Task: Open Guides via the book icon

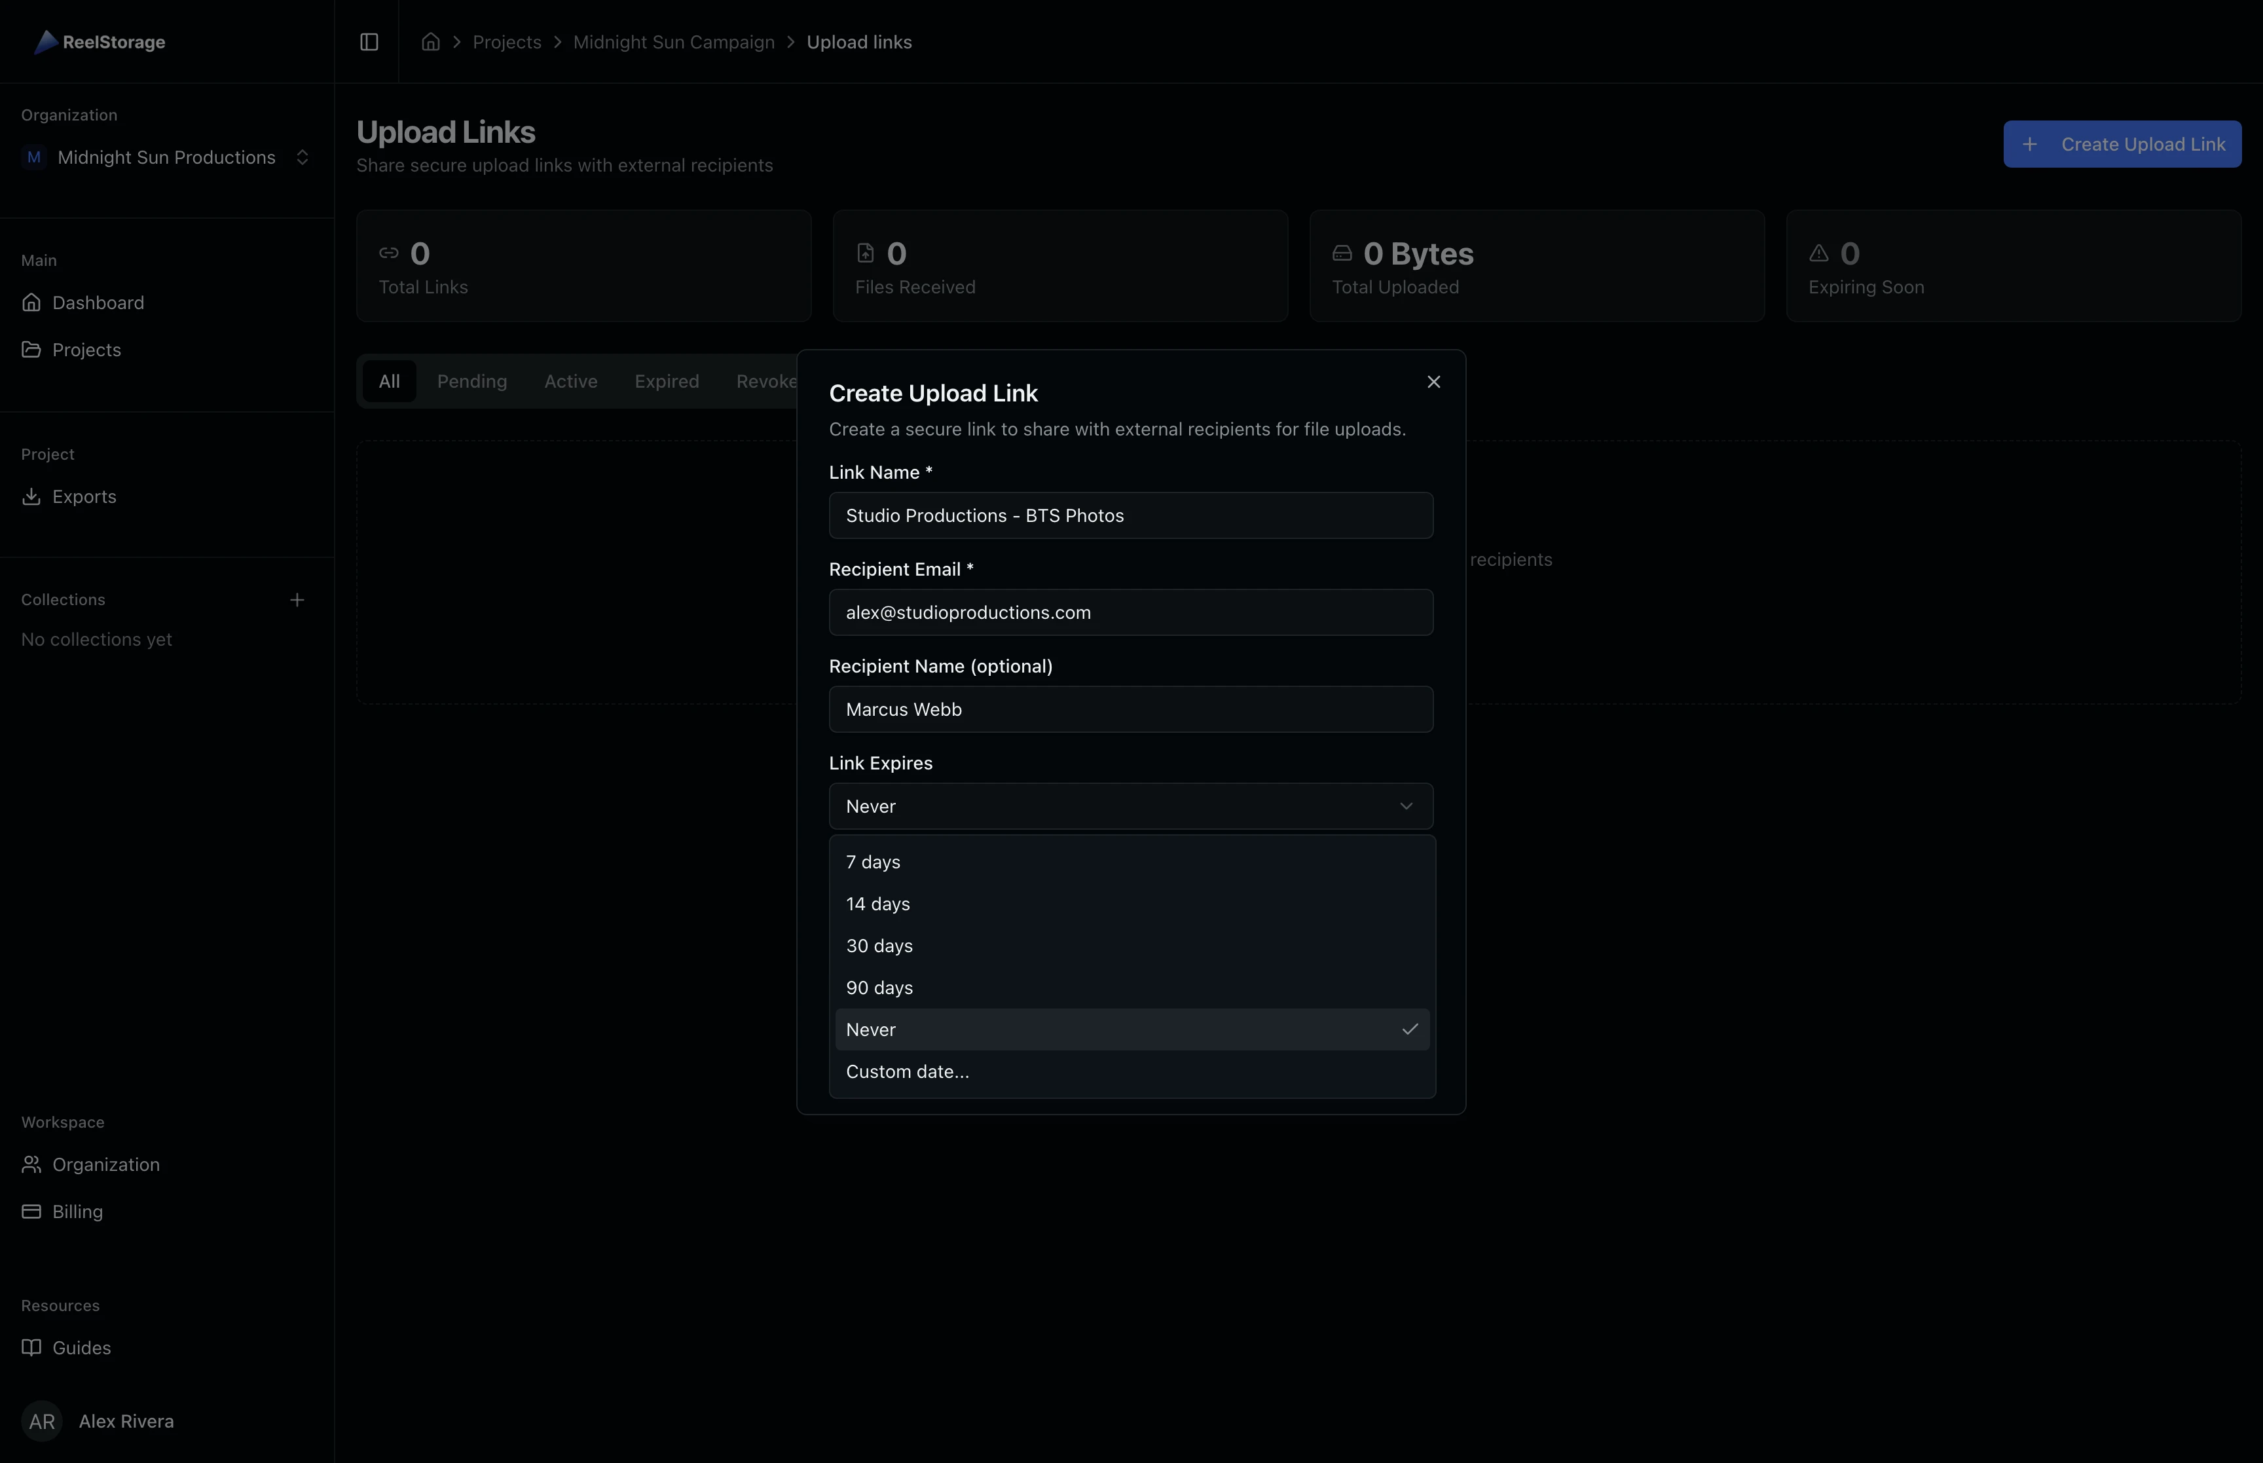Action: [32, 1347]
